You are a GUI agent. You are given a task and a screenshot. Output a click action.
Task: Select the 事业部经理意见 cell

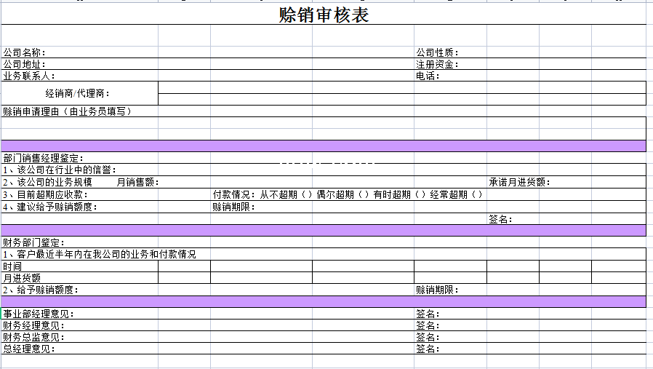coord(38,314)
